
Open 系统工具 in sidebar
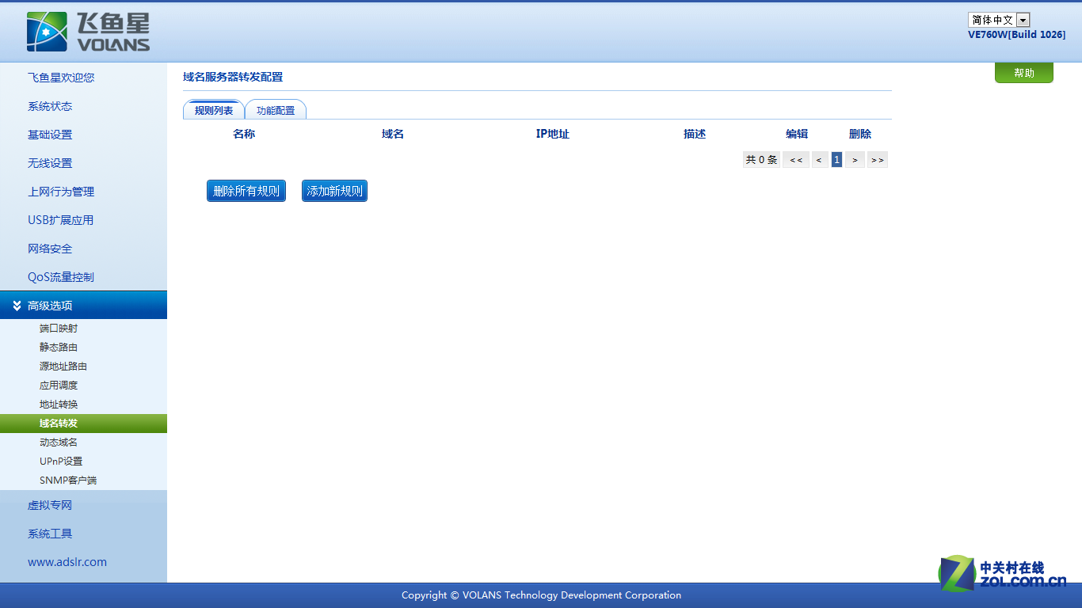tap(50, 534)
